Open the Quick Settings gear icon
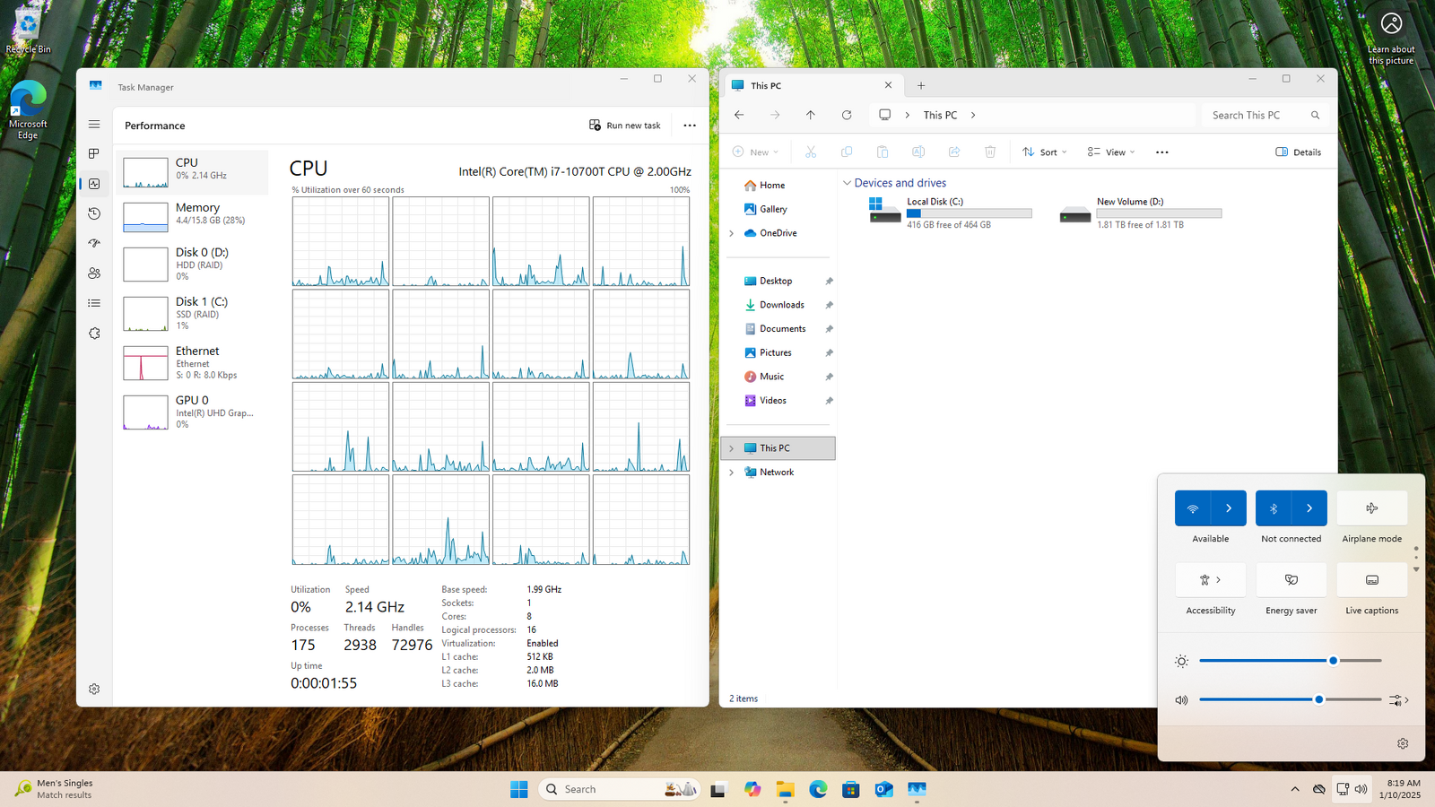This screenshot has height=807, width=1435. (1402, 743)
